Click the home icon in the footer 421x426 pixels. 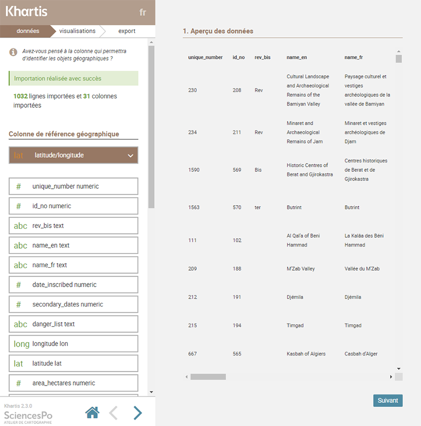(92, 413)
